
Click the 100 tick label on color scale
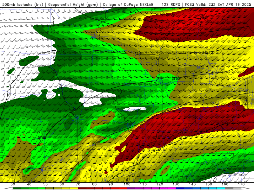click(127, 184)
